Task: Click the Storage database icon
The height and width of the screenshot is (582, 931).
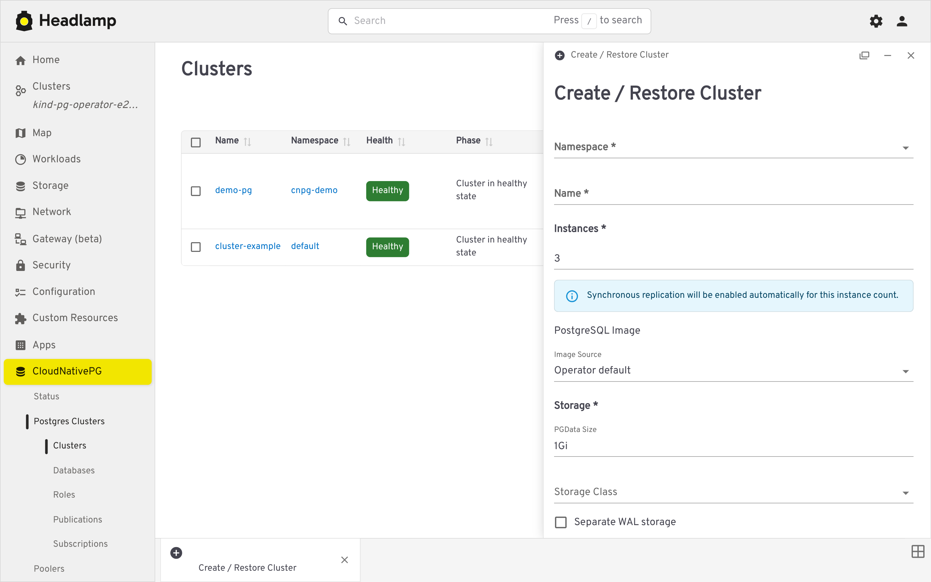Action: click(20, 186)
